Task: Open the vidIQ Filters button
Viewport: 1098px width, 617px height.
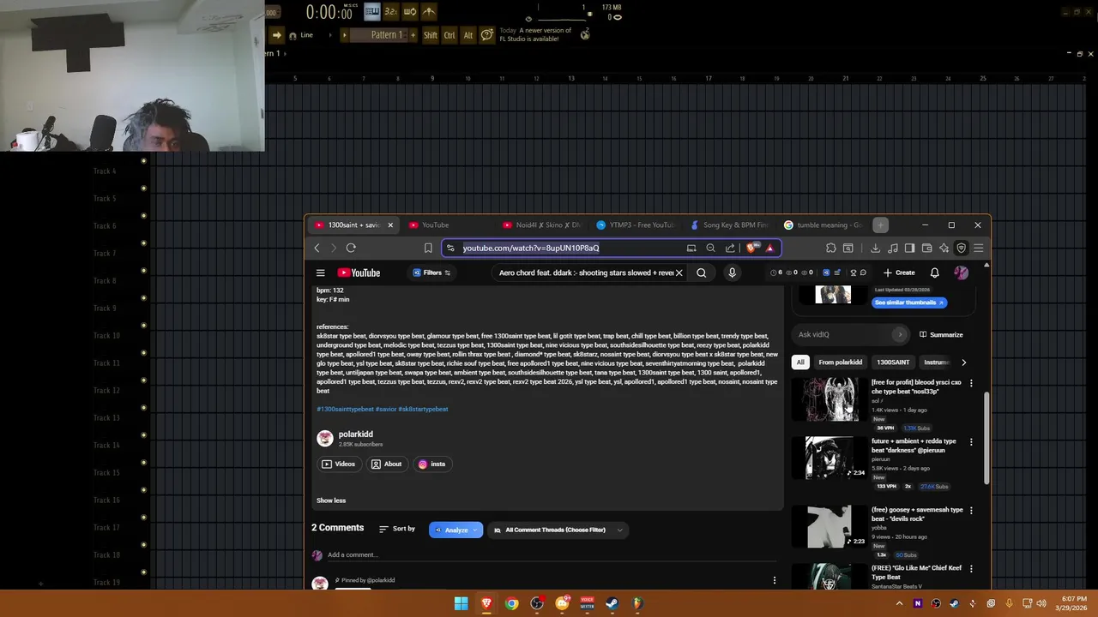Action: click(x=431, y=273)
